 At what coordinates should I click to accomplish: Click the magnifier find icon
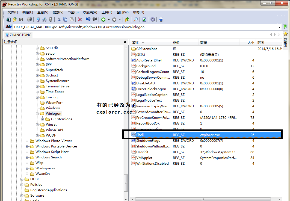coord(135,19)
